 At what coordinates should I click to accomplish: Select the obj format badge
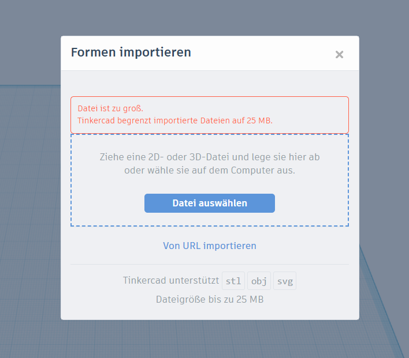[x=259, y=281]
